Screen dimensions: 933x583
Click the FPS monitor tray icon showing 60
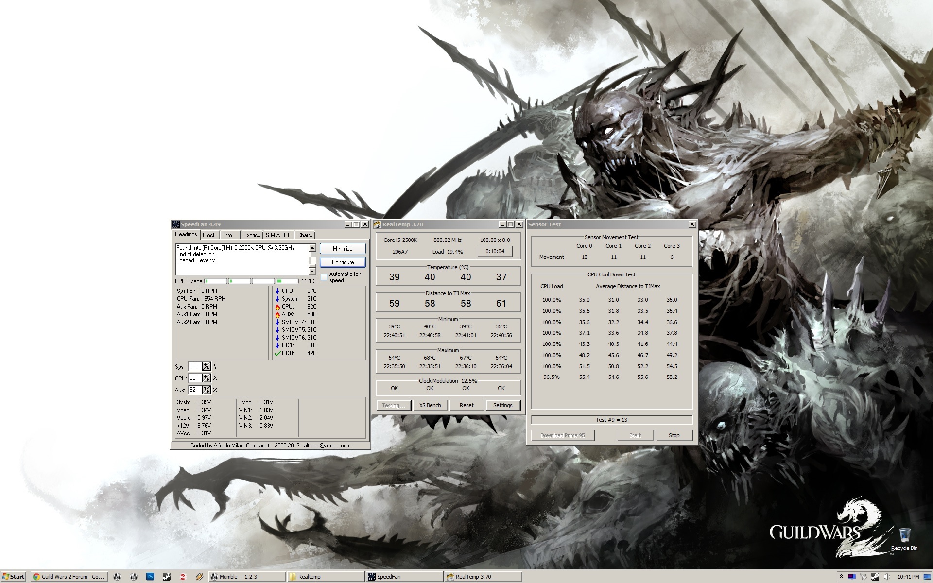tap(852, 577)
